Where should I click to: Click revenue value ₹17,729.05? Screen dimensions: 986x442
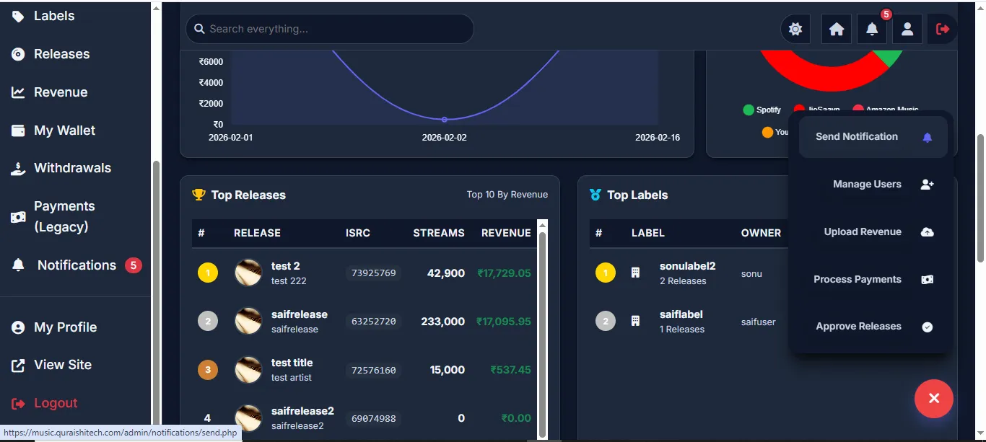tap(504, 273)
